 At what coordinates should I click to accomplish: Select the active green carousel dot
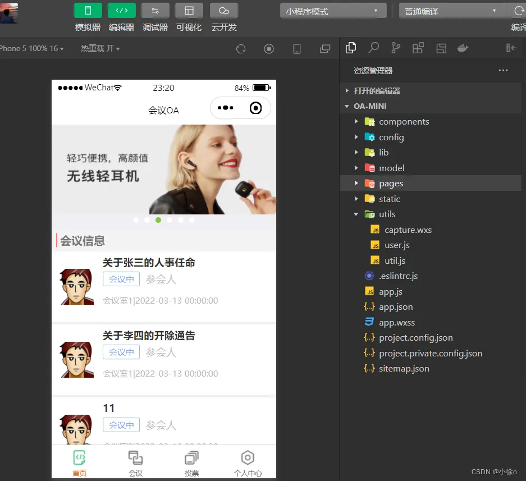158,220
